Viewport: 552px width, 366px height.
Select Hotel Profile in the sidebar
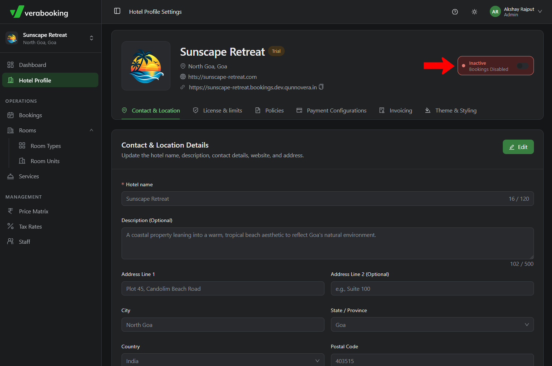[x=50, y=80]
